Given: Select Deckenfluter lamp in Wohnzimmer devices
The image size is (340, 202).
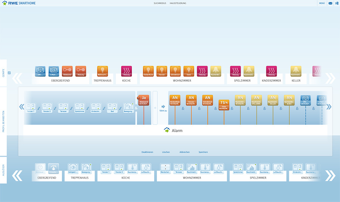Looking at the screenshot, I should [x=148, y=71].
